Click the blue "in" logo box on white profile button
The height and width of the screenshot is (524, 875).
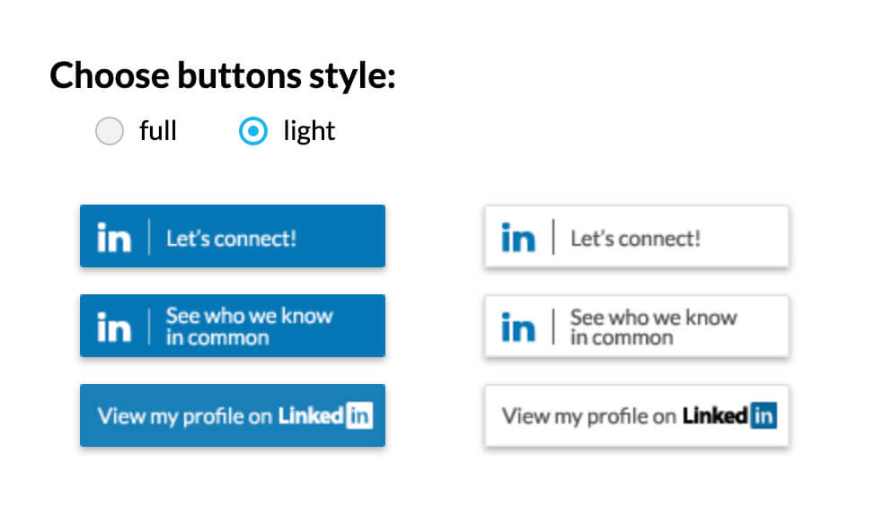764,416
